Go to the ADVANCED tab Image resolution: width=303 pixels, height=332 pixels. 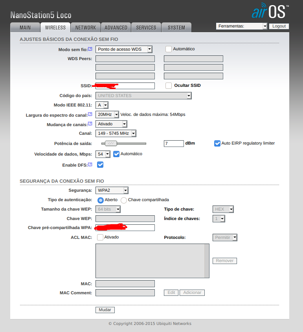(116, 28)
